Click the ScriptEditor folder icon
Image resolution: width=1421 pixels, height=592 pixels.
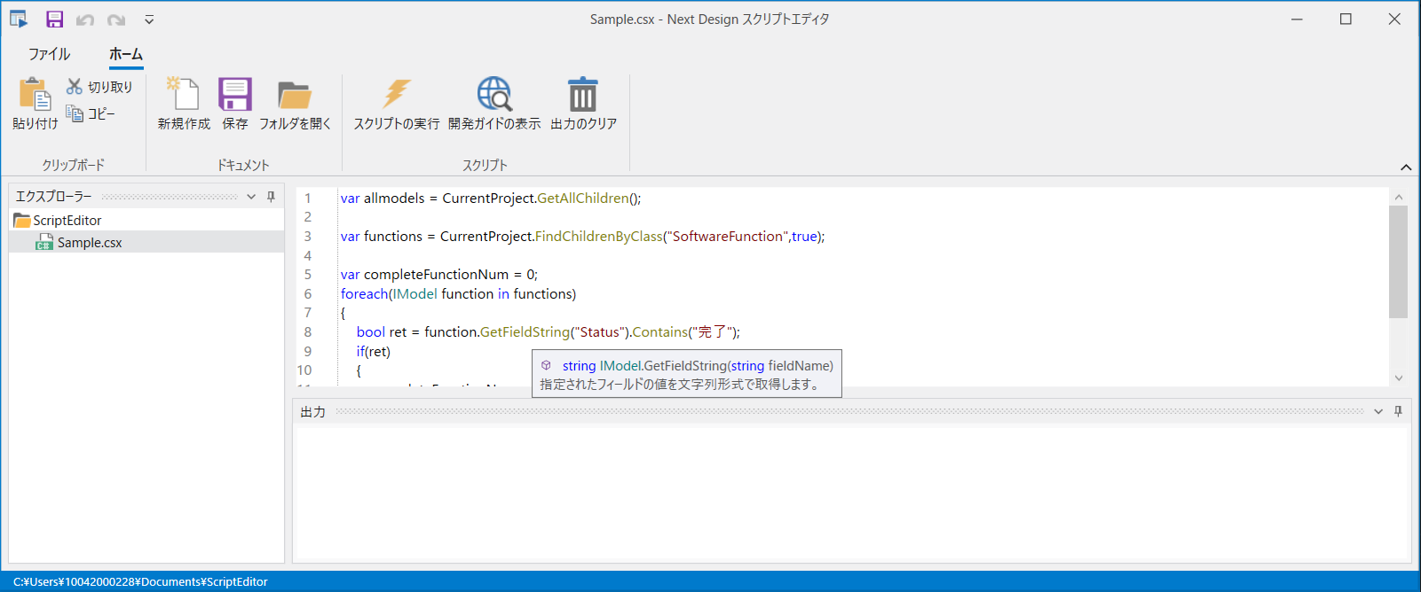(22, 220)
